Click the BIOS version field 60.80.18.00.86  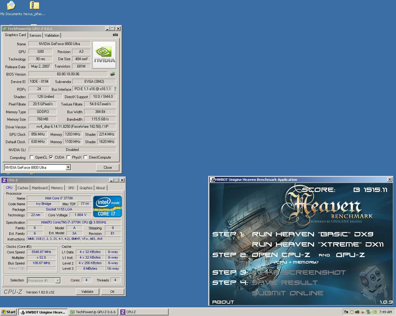pos(68,74)
